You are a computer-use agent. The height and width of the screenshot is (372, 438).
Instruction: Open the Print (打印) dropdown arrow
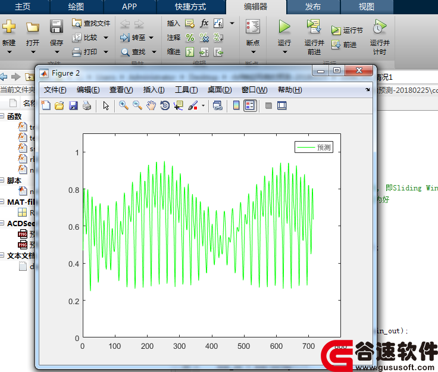click(x=106, y=52)
